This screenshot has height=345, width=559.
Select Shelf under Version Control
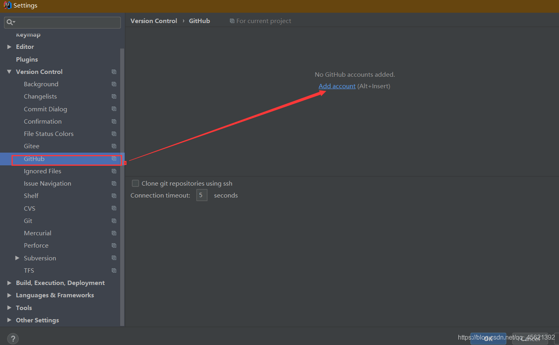point(31,196)
